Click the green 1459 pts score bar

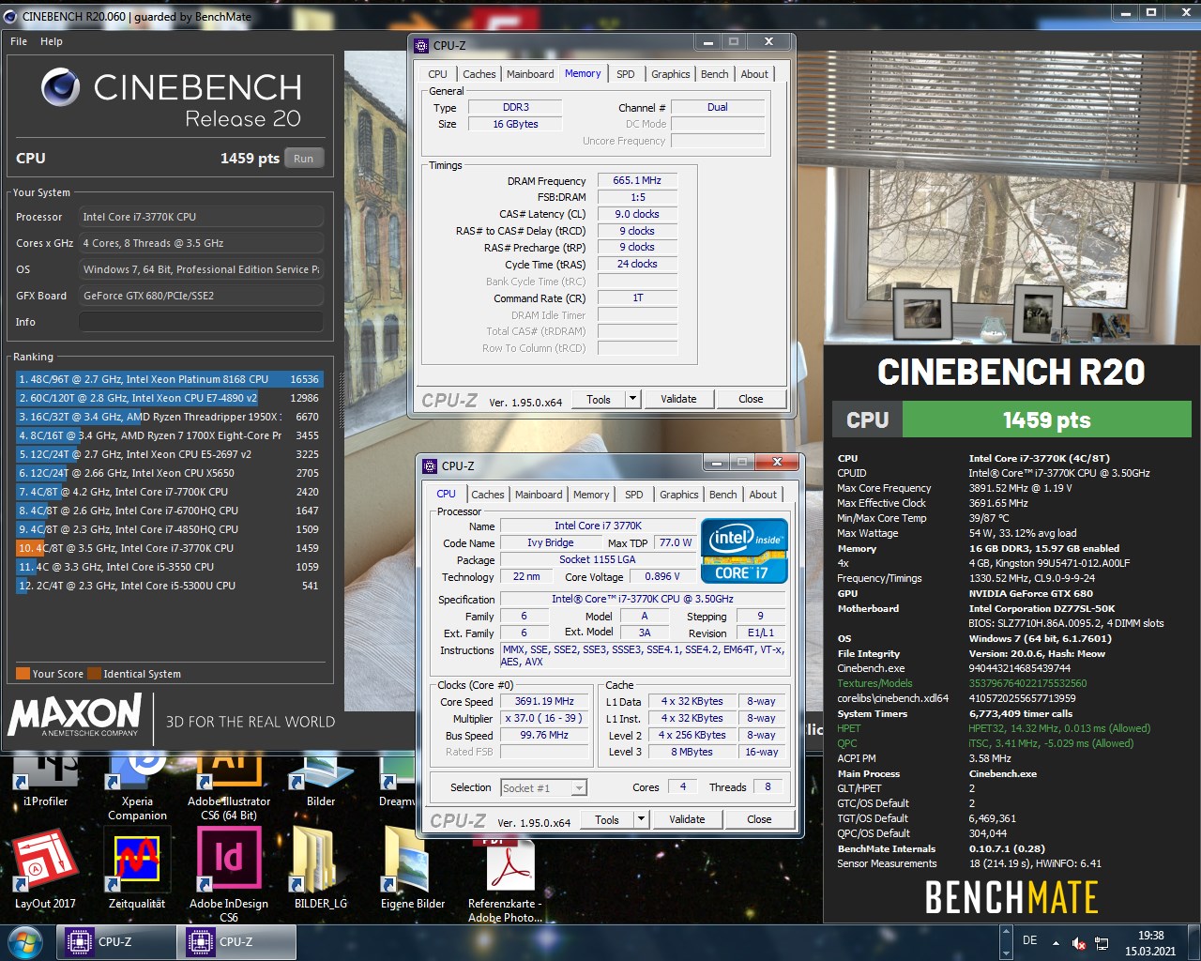(1046, 419)
